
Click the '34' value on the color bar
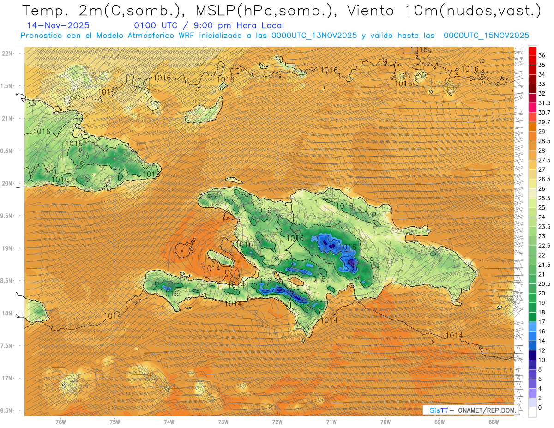[542, 74]
